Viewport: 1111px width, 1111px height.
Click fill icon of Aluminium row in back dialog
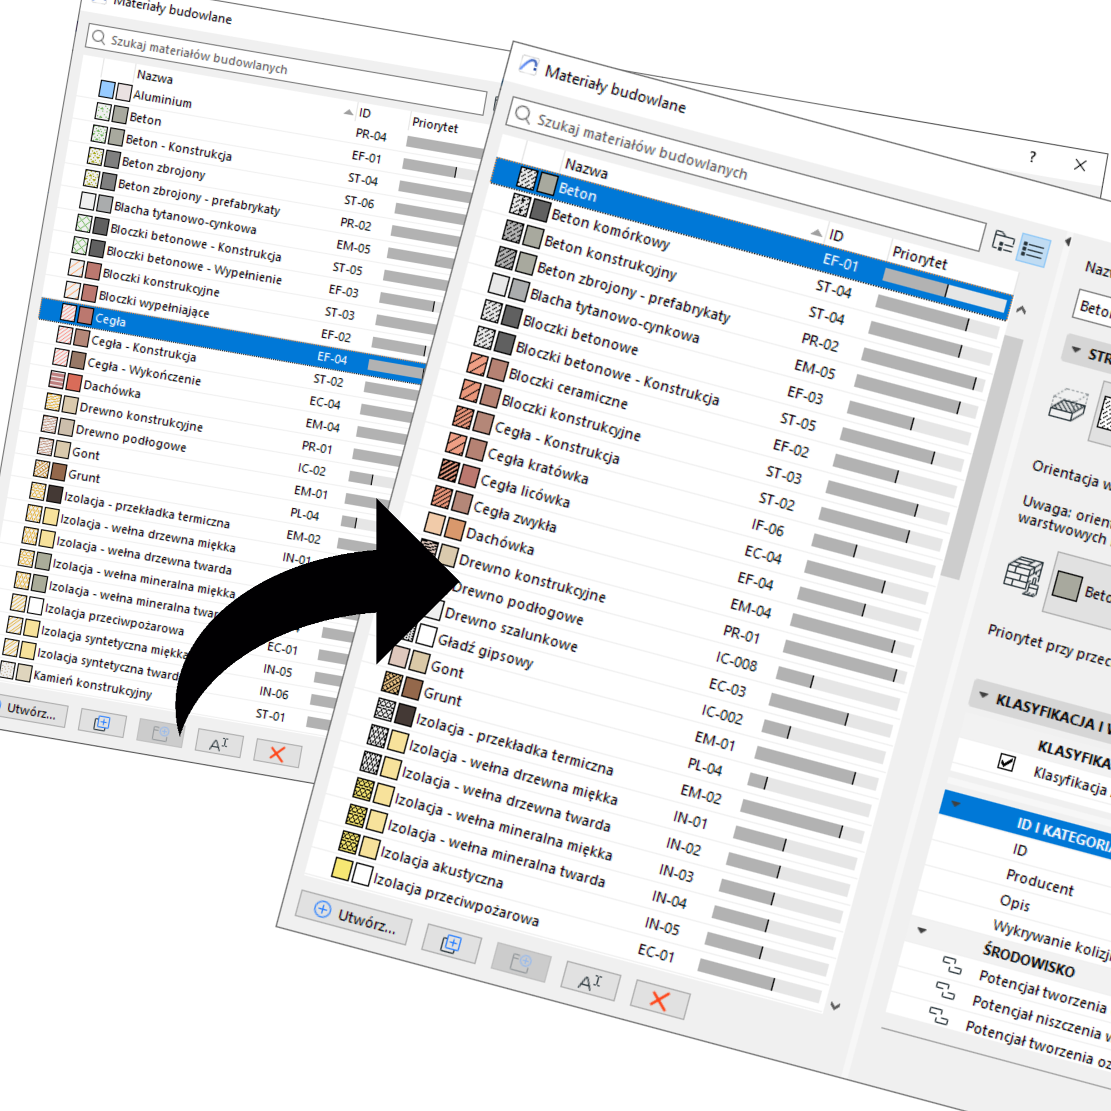(x=107, y=88)
